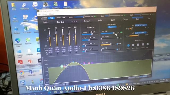The image size is (170, 95).
Task: Click the Music Vol orange slider handle
Action: point(110,44)
